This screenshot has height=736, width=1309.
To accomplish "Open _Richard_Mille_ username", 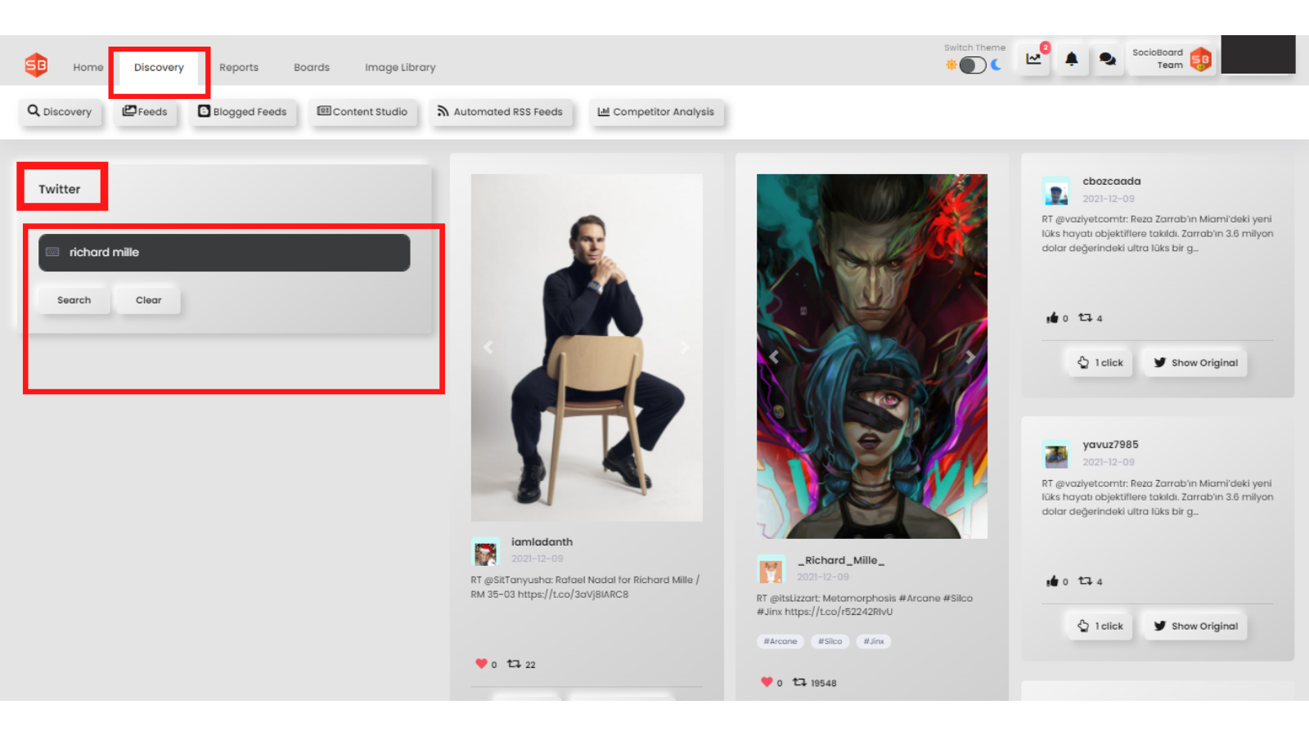I will 841,561.
